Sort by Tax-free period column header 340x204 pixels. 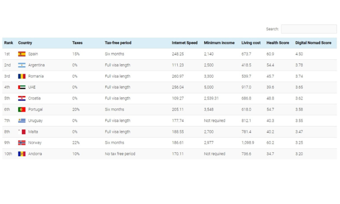118,43
